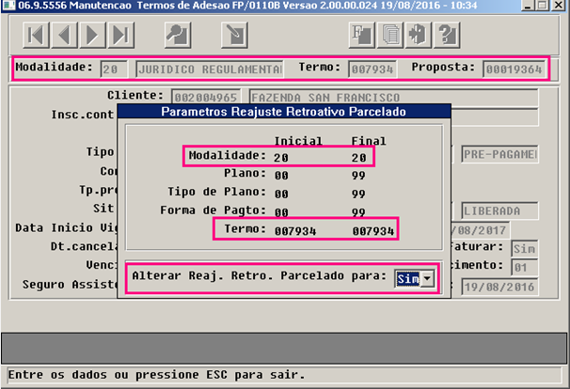Viewport: 570px width, 389px height.
Task: Click the Cliente code field 002004965
Action: [206, 97]
